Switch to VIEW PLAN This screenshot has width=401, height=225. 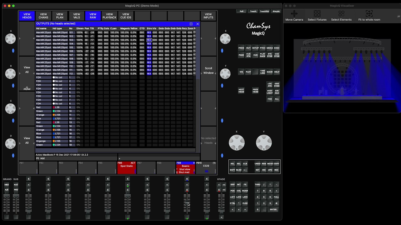60,16
